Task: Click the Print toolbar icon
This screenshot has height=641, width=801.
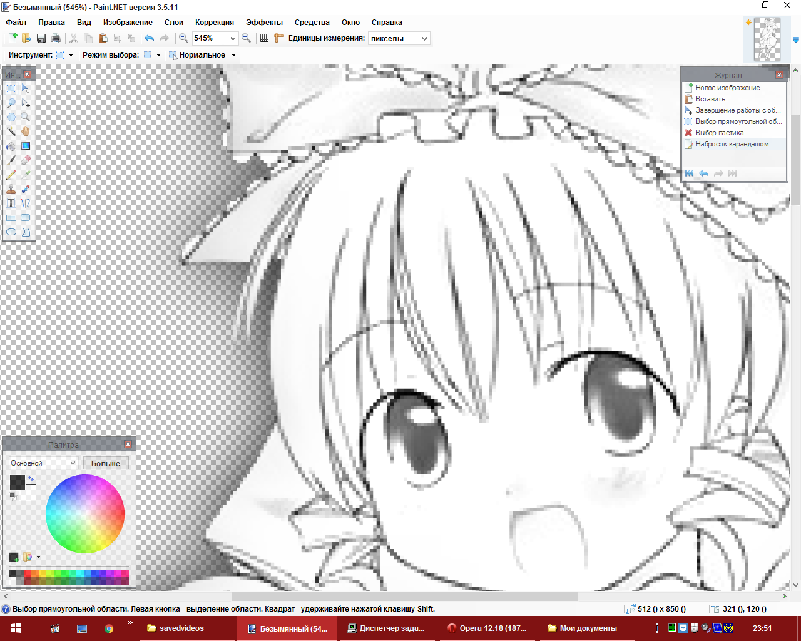Action: (x=56, y=38)
